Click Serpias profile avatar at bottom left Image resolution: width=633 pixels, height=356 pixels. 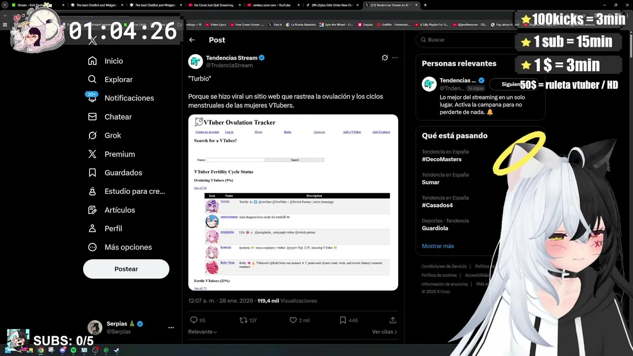point(95,327)
